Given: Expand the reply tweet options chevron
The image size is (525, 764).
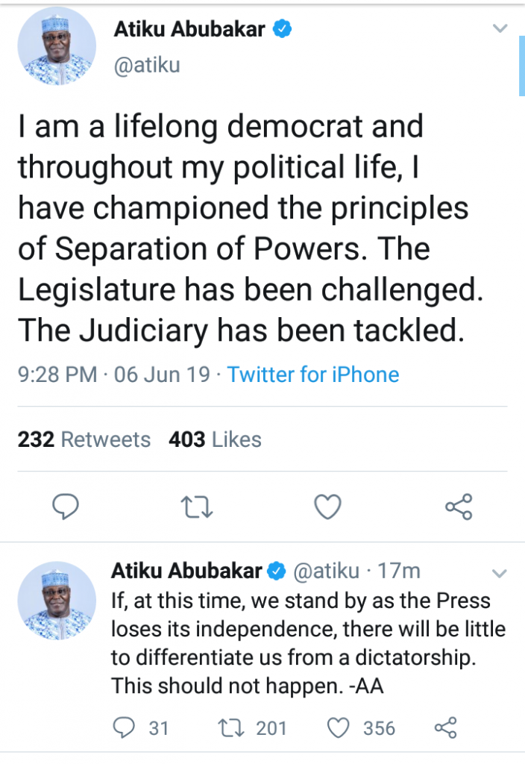Looking at the screenshot, I should [x=500, y=574].
